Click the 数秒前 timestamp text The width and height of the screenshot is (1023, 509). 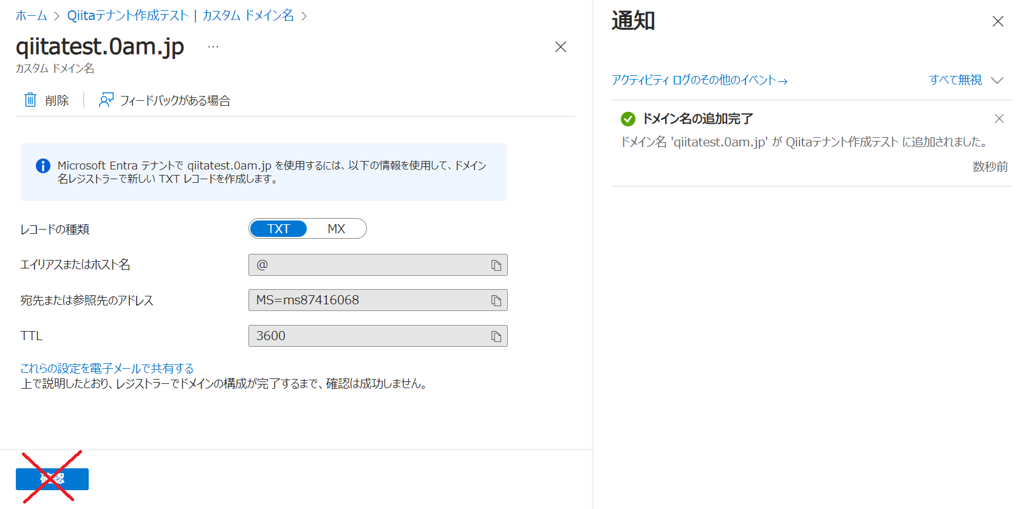tap(990, 166)
